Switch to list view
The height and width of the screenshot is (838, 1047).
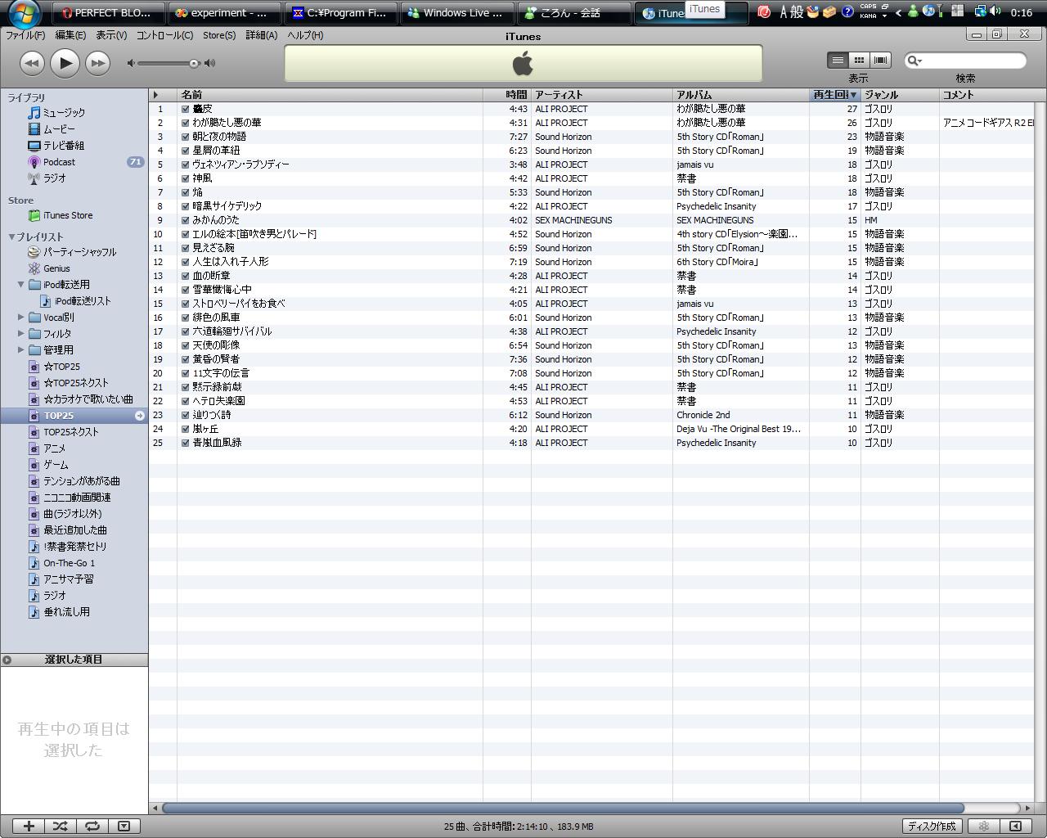tap(838, 60)
